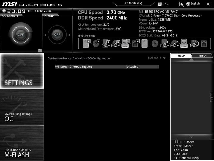Open the BIOS search magnifier icon
The image size is (214, 161).
coord(181,4)
